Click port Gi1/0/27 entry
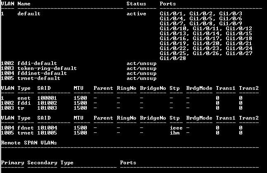The height and width of the screenshot is (173, 267). [x=239, y=53]
